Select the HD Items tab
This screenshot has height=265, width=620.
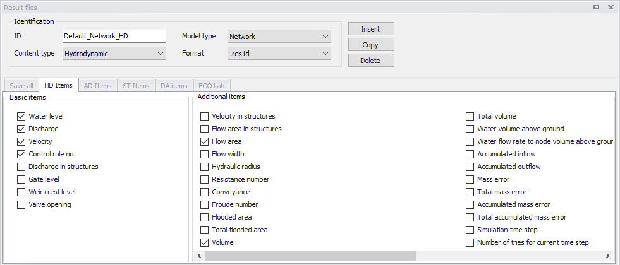(x=59, y=85)
